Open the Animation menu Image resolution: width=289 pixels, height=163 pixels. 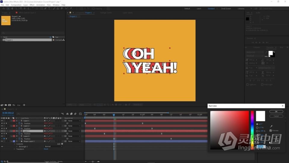[41, 5]
